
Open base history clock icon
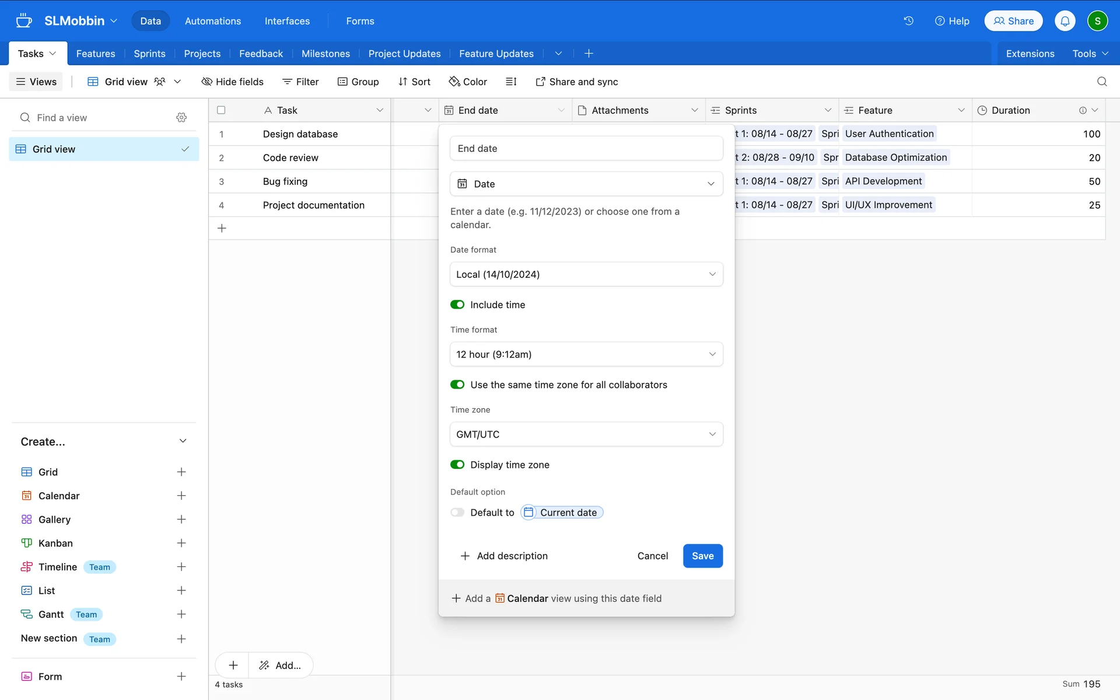tap(908, 21)
